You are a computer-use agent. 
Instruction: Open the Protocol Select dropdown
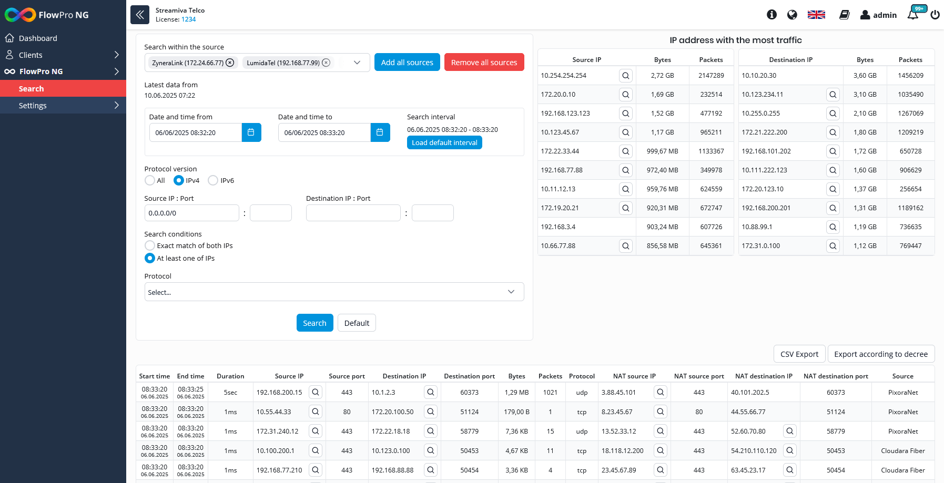334,292
